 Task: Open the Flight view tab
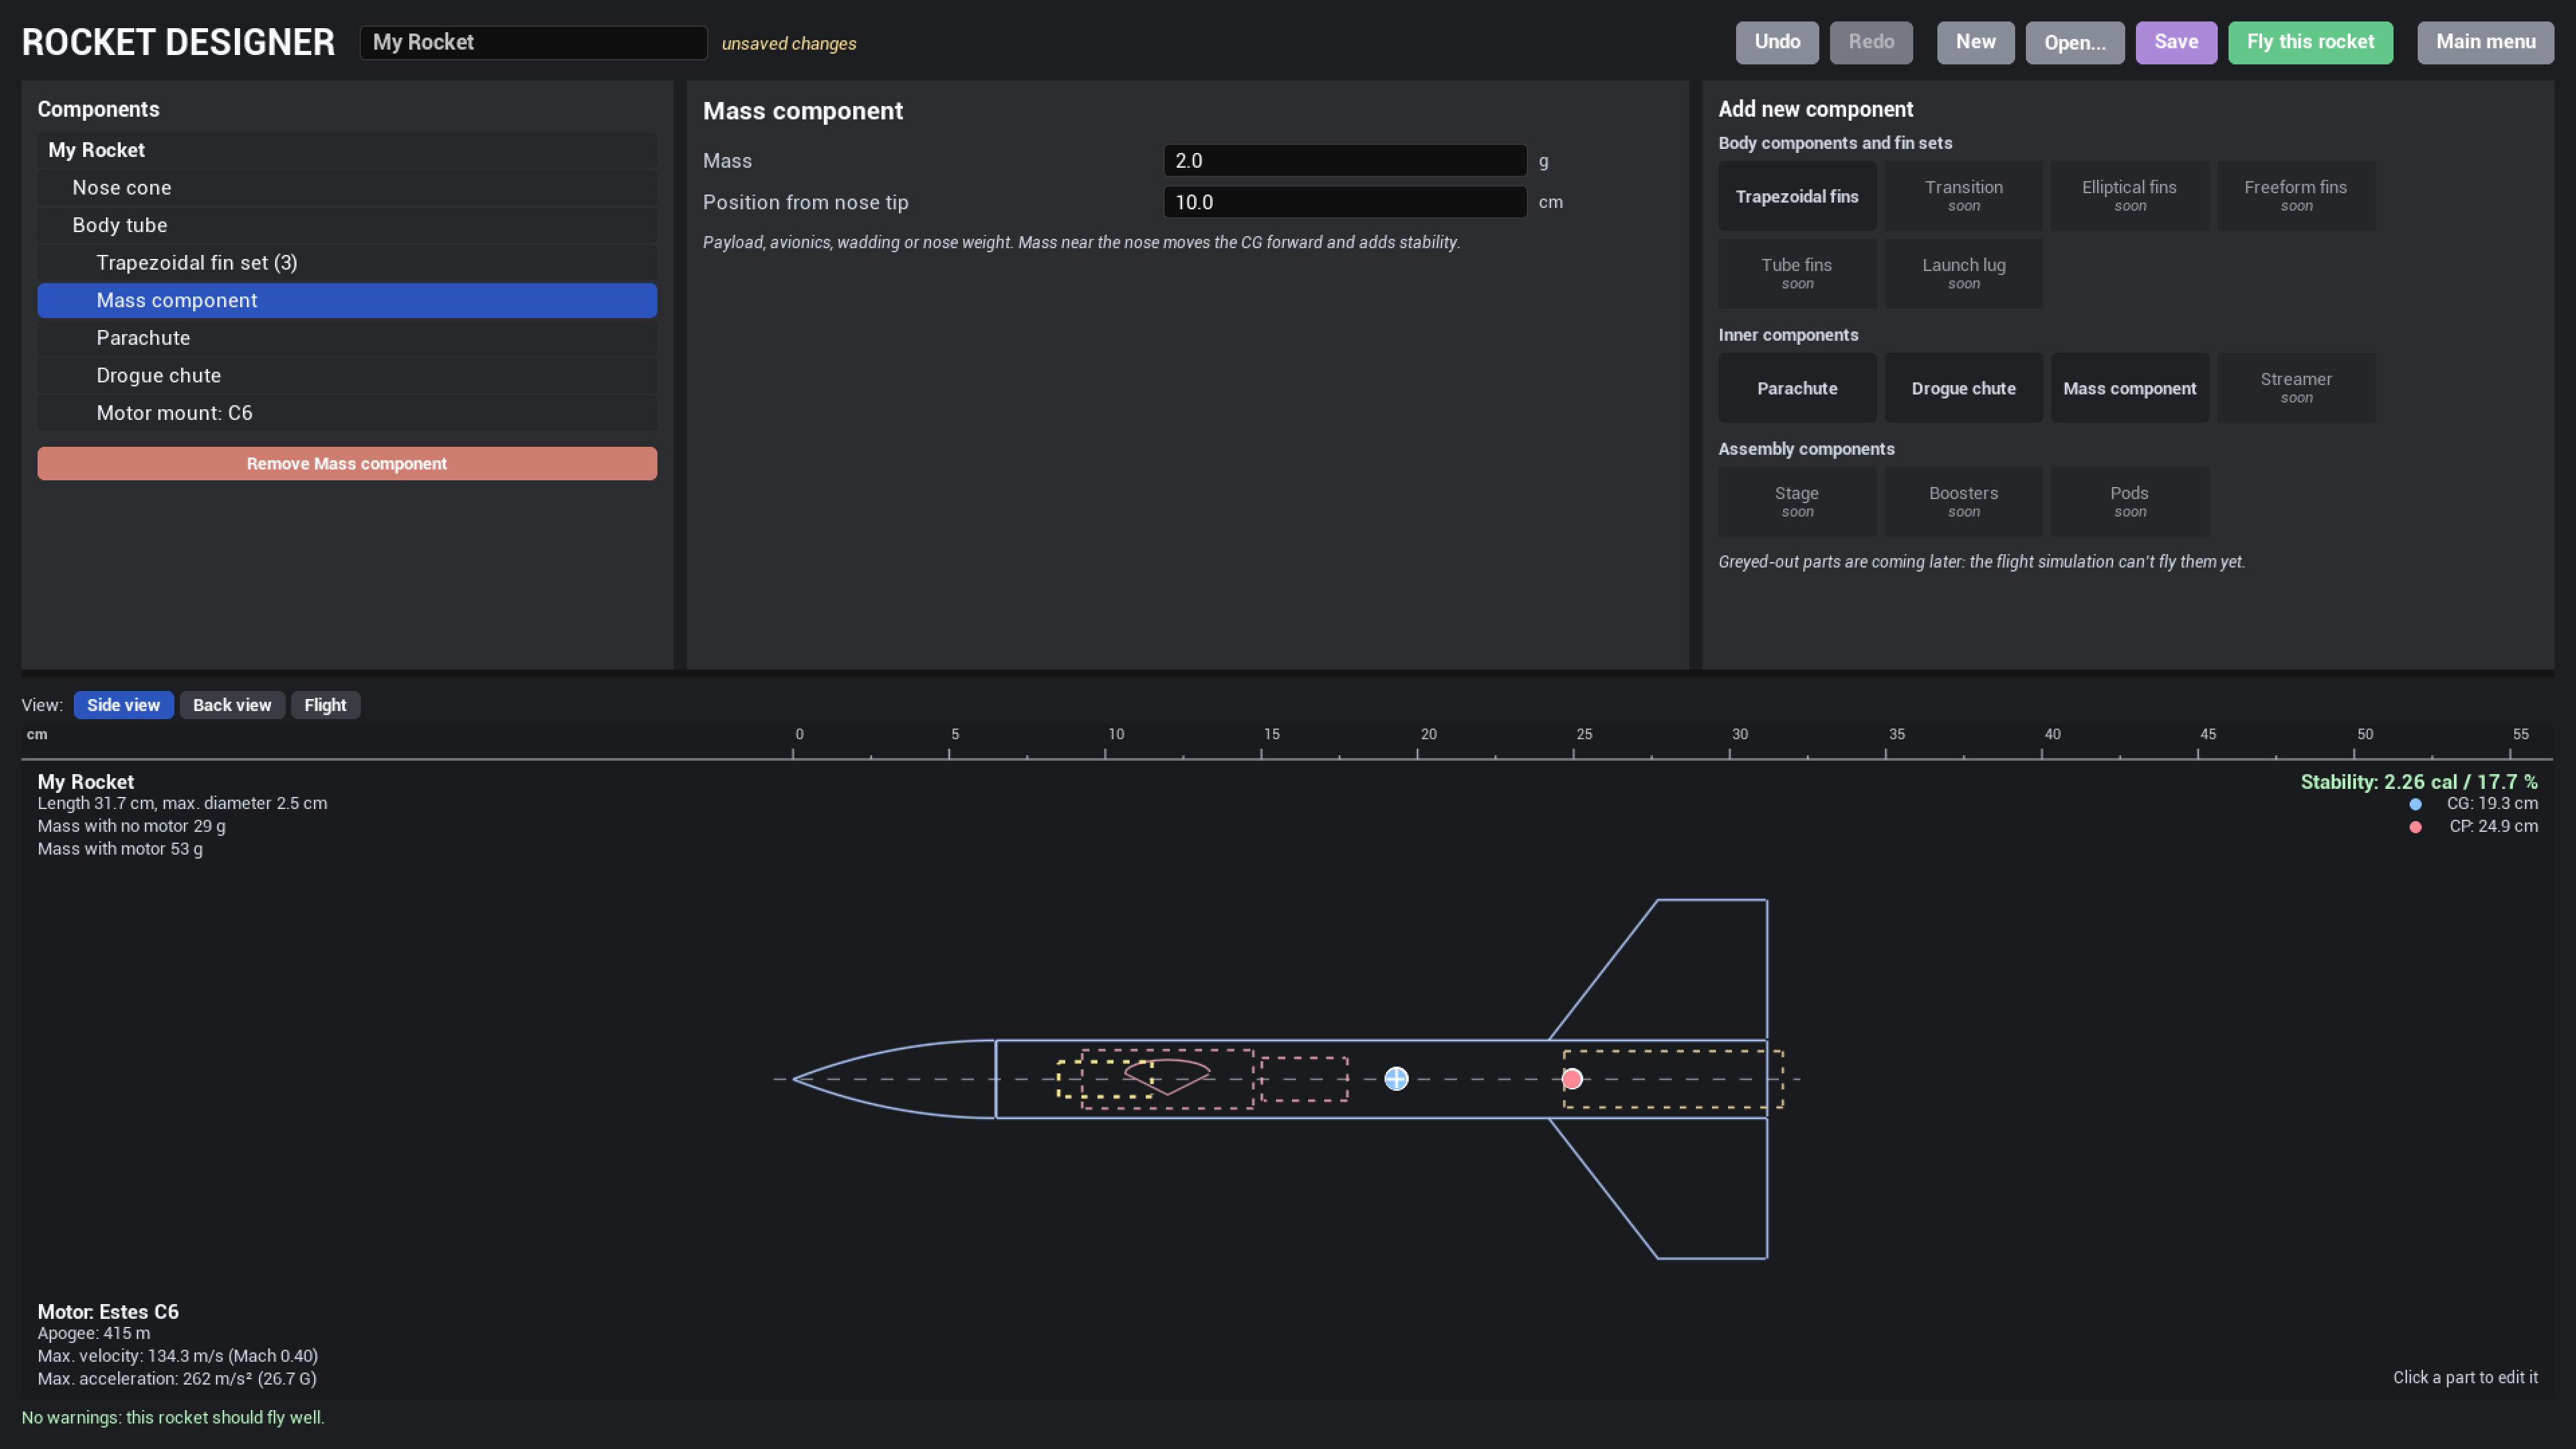click(x=325, y=705)
